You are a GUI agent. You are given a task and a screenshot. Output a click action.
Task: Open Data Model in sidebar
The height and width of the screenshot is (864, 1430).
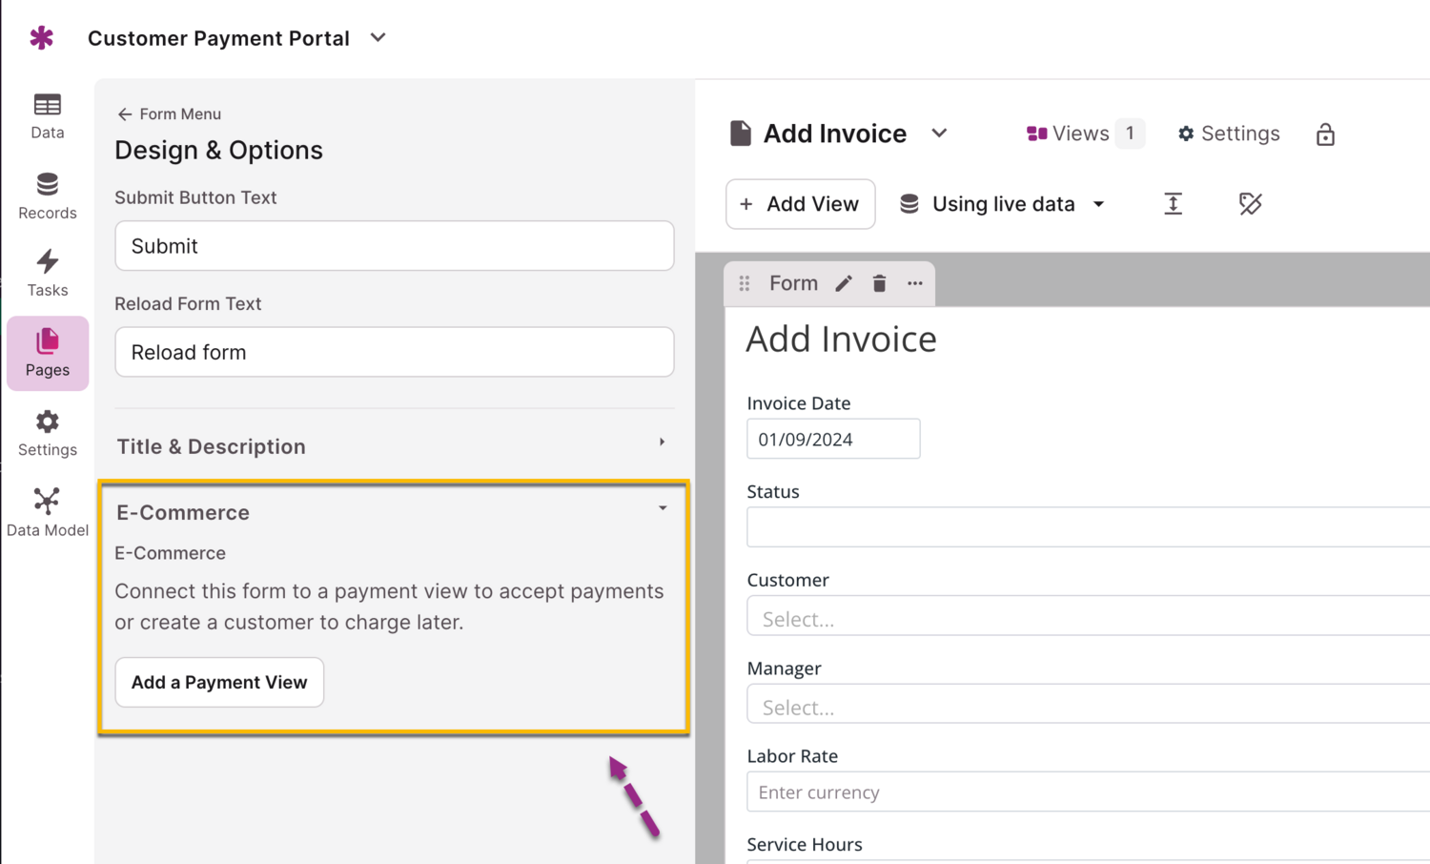pos(47,513)
